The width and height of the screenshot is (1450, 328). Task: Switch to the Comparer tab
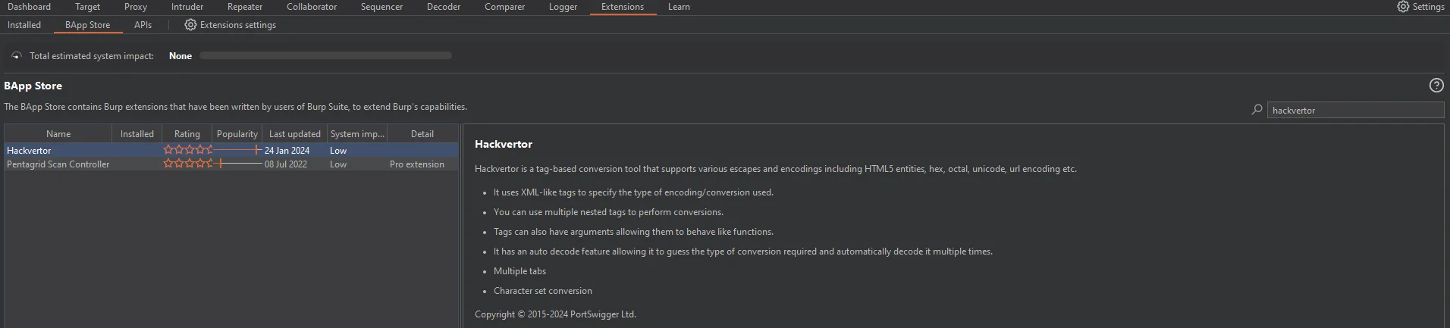coord(504,7)
